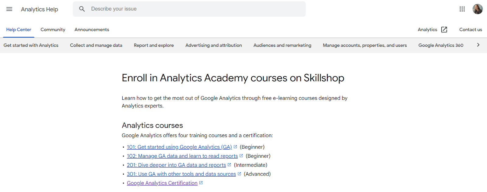The image size is (487, 192).
Task: Click the Describe your issue search field
Action: [152, 9]
